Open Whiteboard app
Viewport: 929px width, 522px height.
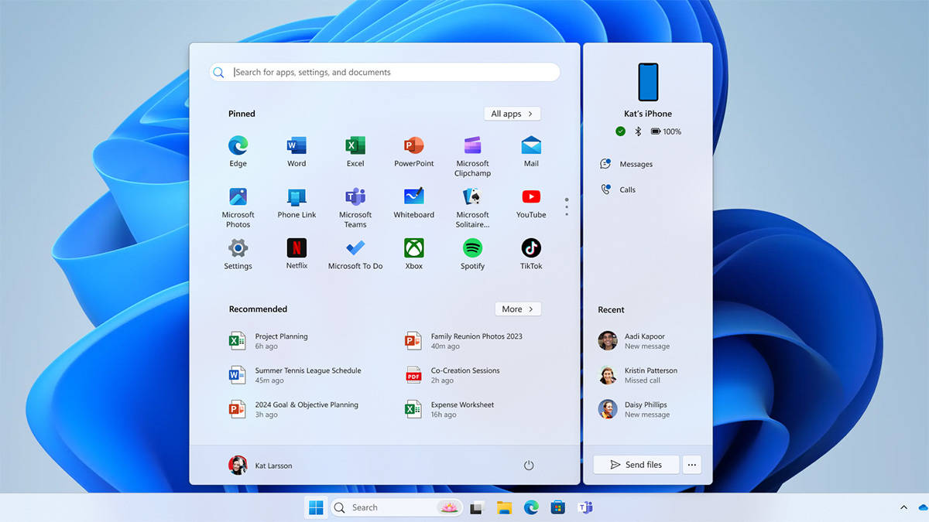[414, 202]
